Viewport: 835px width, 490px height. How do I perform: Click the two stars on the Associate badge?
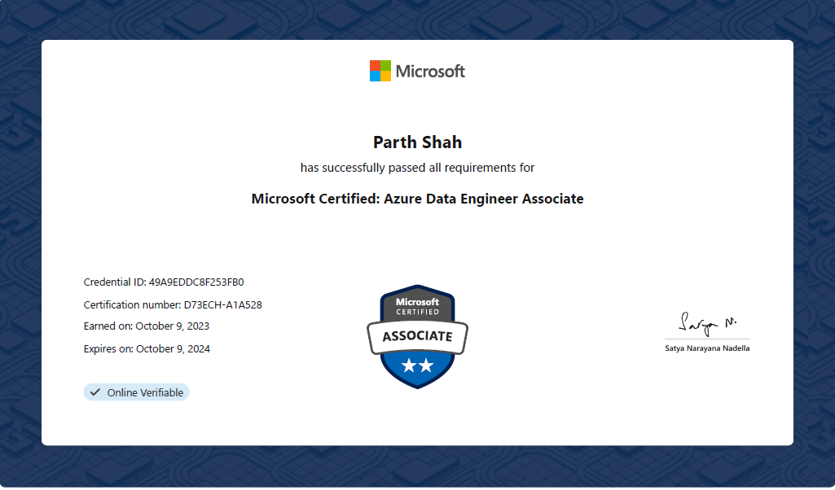point(417,365)
